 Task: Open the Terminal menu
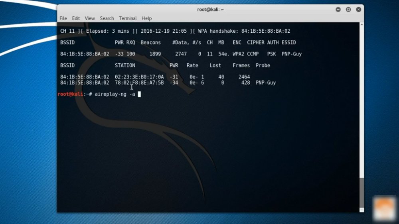(128, 18)
